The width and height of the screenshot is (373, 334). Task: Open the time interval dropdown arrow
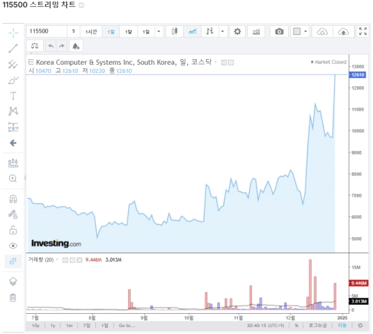[159, 31]
